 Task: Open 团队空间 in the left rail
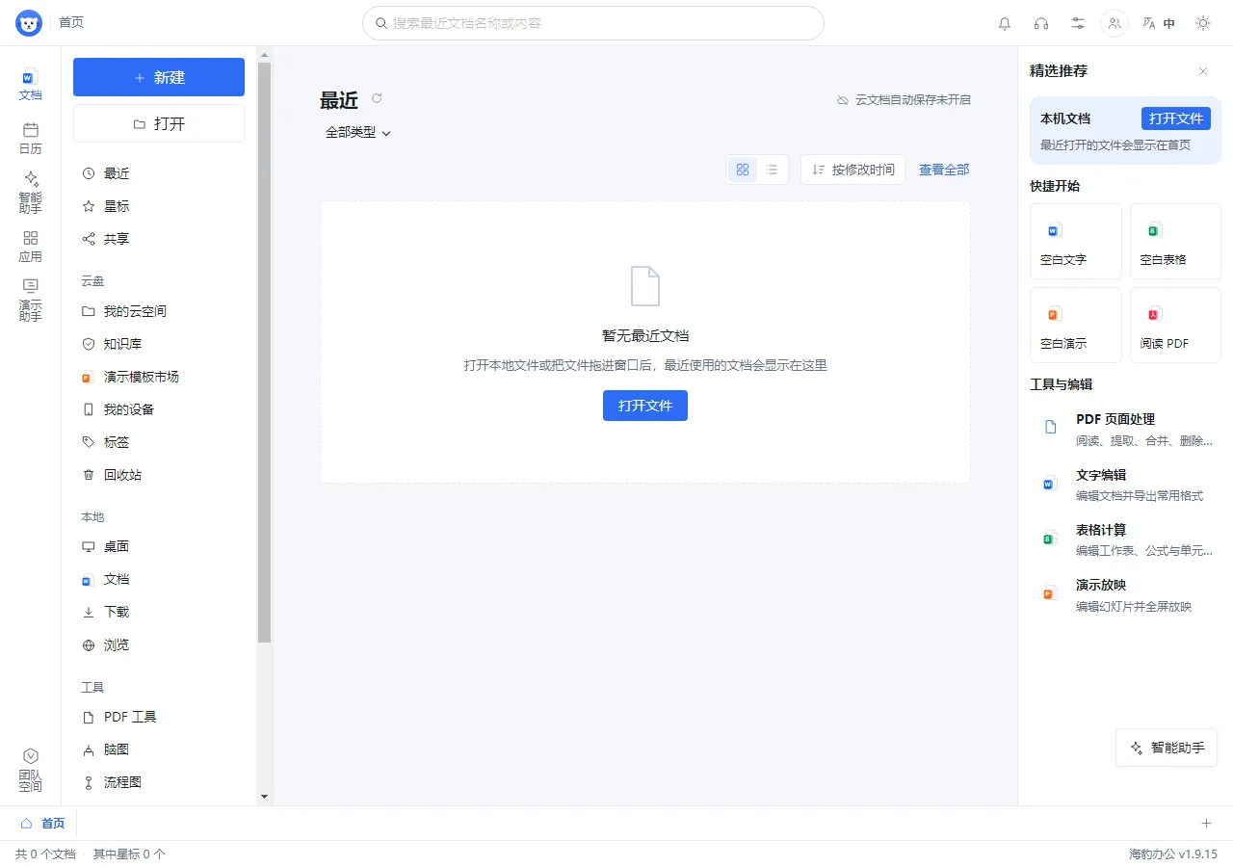click(31, 771)
